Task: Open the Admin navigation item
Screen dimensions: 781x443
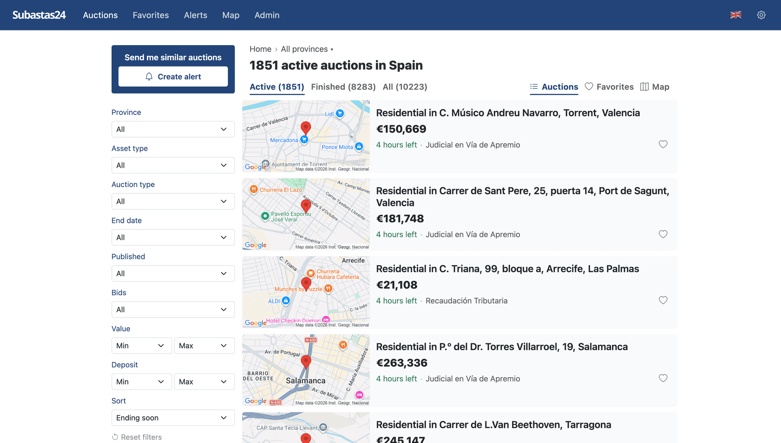Action: (267, 15)
